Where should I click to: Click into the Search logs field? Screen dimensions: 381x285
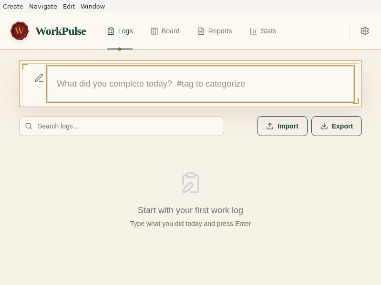point(122,126)
